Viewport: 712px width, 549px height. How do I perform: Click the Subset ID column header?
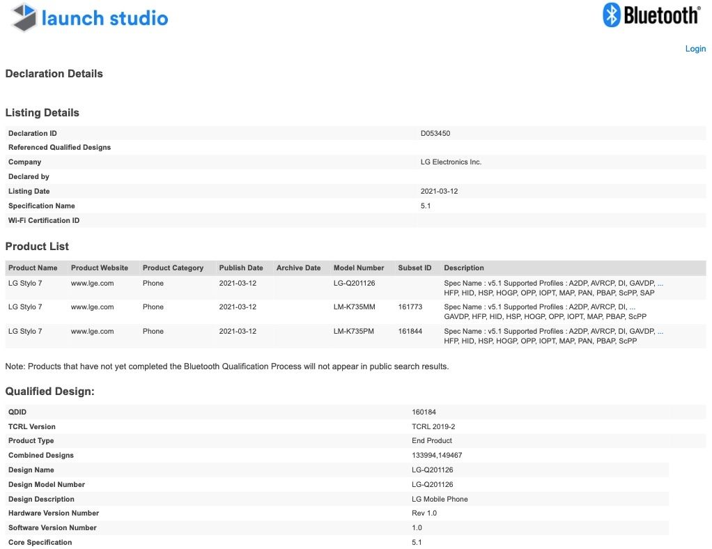click(415, 268)
